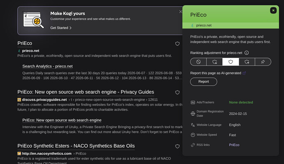
Task: Open Search Analytics - prieco.net sub-result
Action: pos(47,66)
